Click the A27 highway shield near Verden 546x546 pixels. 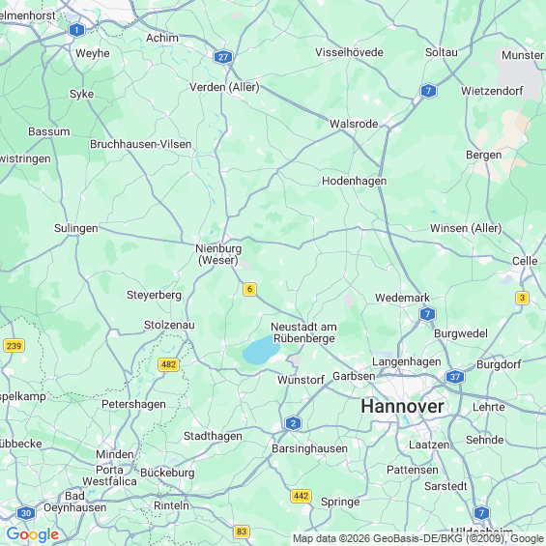coord(223,57)
